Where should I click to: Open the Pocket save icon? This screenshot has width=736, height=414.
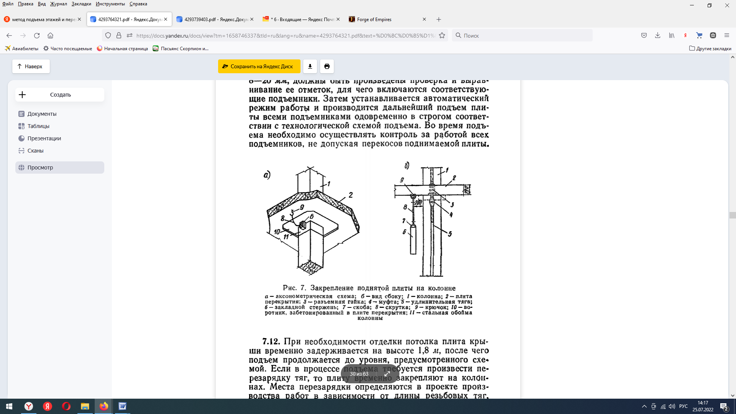(x=644, y=36)
